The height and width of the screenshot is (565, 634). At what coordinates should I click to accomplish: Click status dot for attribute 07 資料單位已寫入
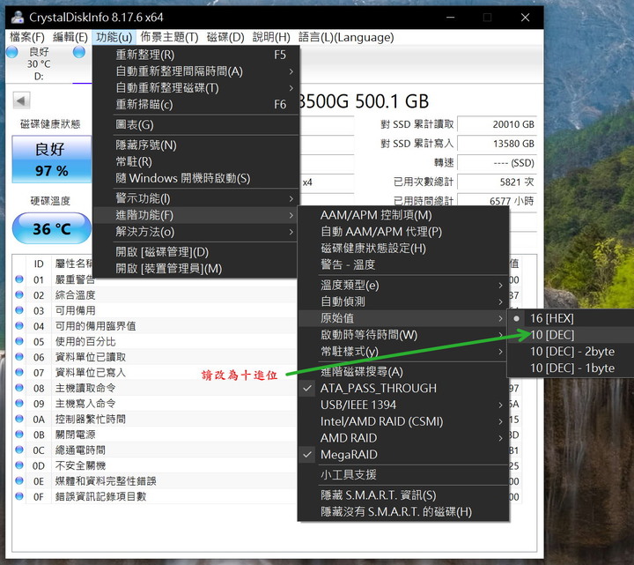[19, 372]
